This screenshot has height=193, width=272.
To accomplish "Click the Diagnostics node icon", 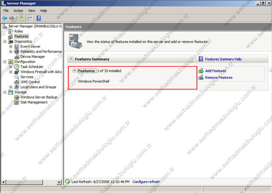I will click(11, 42).
